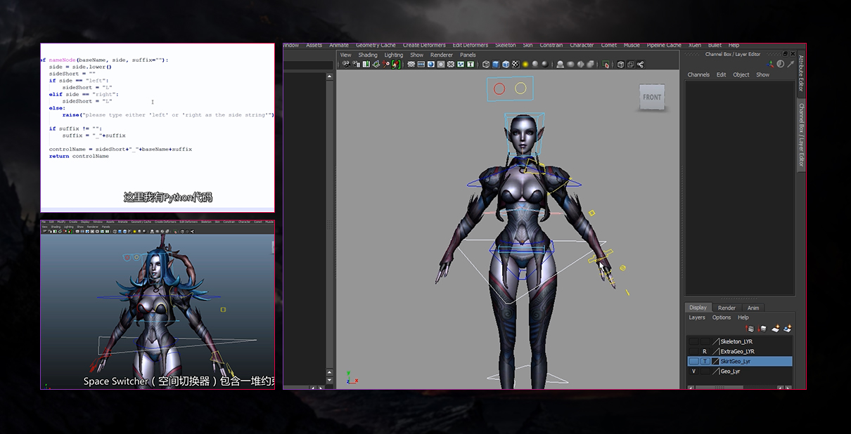Toggle visibility box of ExtraGeo_LYR layer
Image resolution: width=851 pixels, height=434 pixels.
[693, 352]
